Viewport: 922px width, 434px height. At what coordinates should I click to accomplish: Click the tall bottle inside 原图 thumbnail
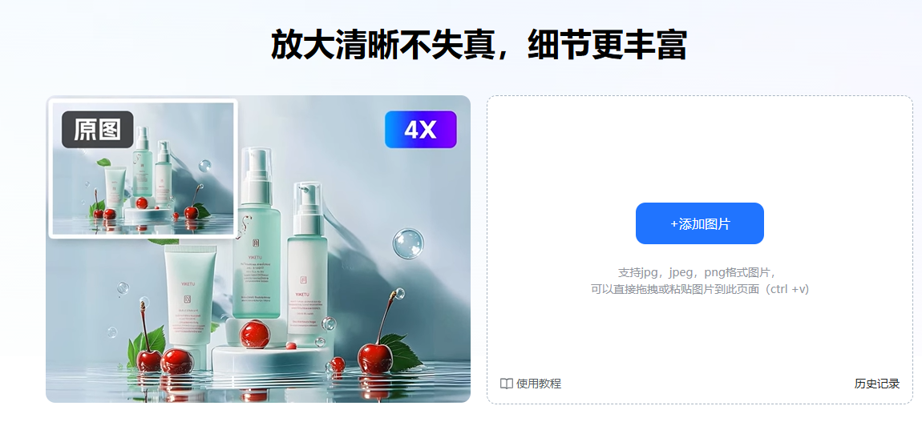click(142, 162)
